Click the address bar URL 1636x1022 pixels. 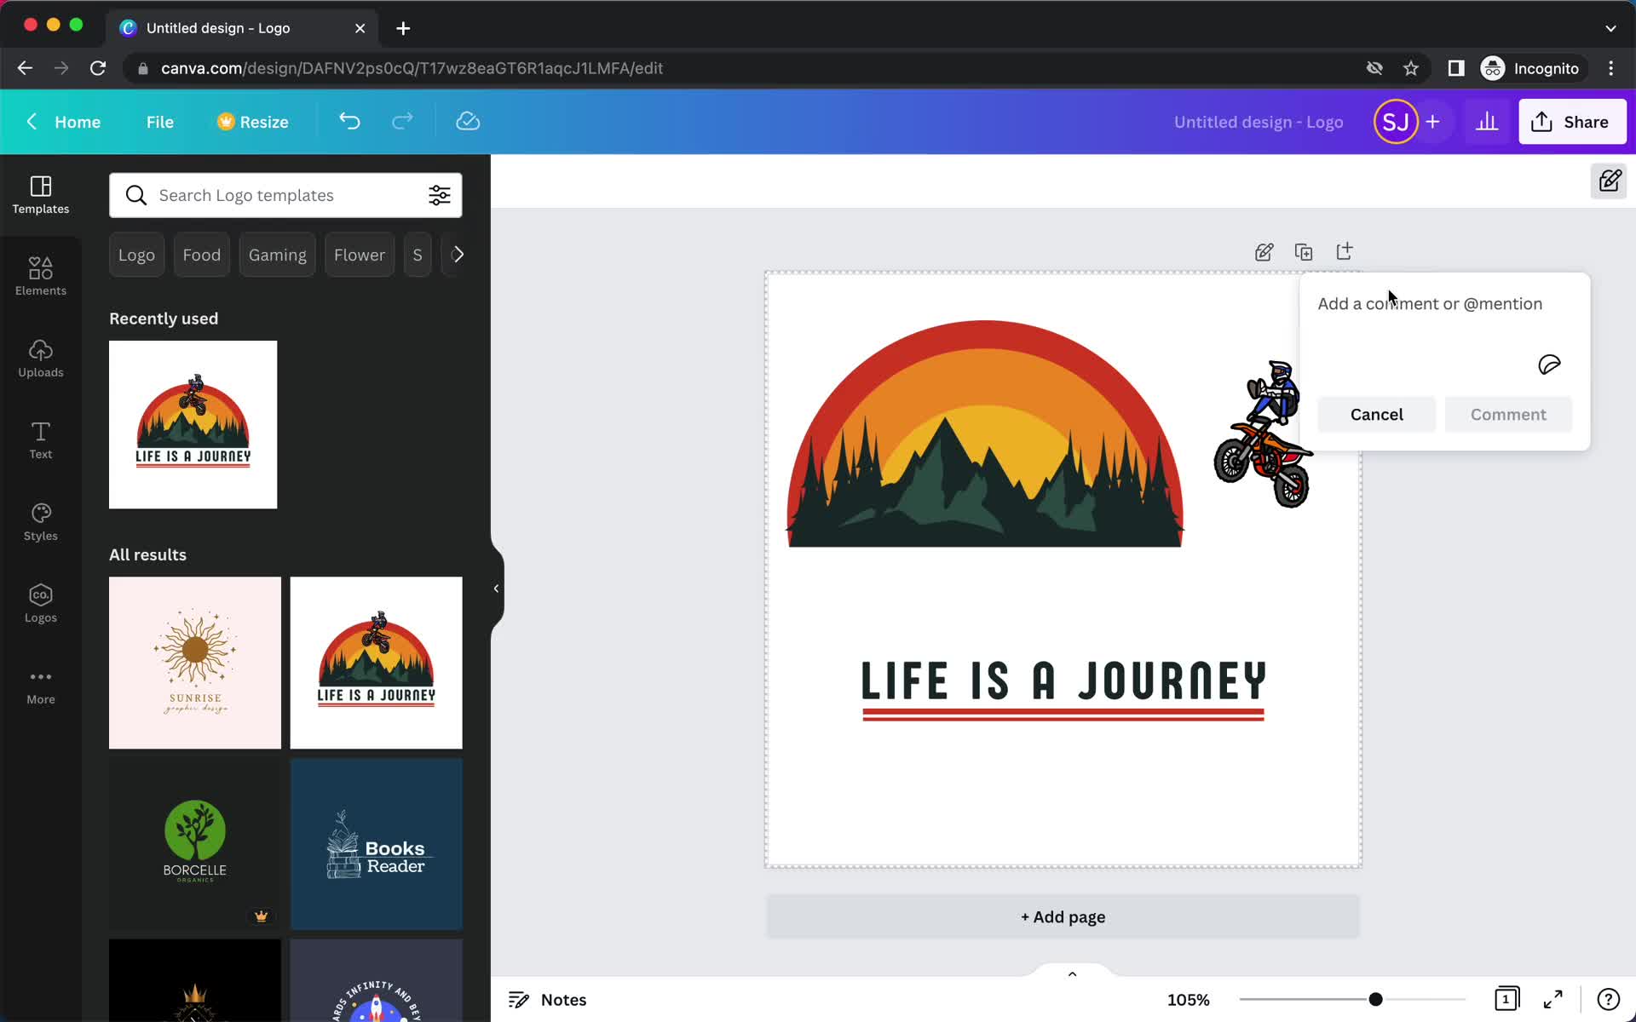tap(412, 68)
